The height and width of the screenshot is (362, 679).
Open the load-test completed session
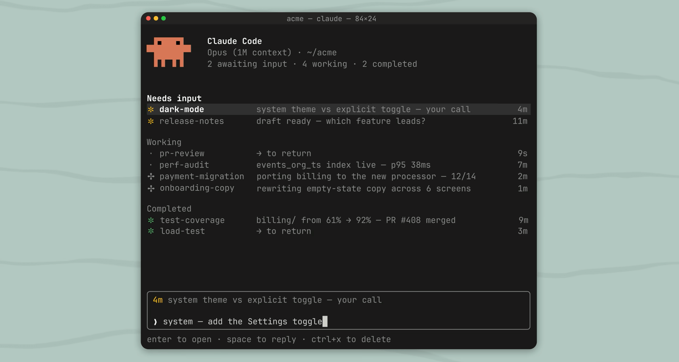click(339, 231)
